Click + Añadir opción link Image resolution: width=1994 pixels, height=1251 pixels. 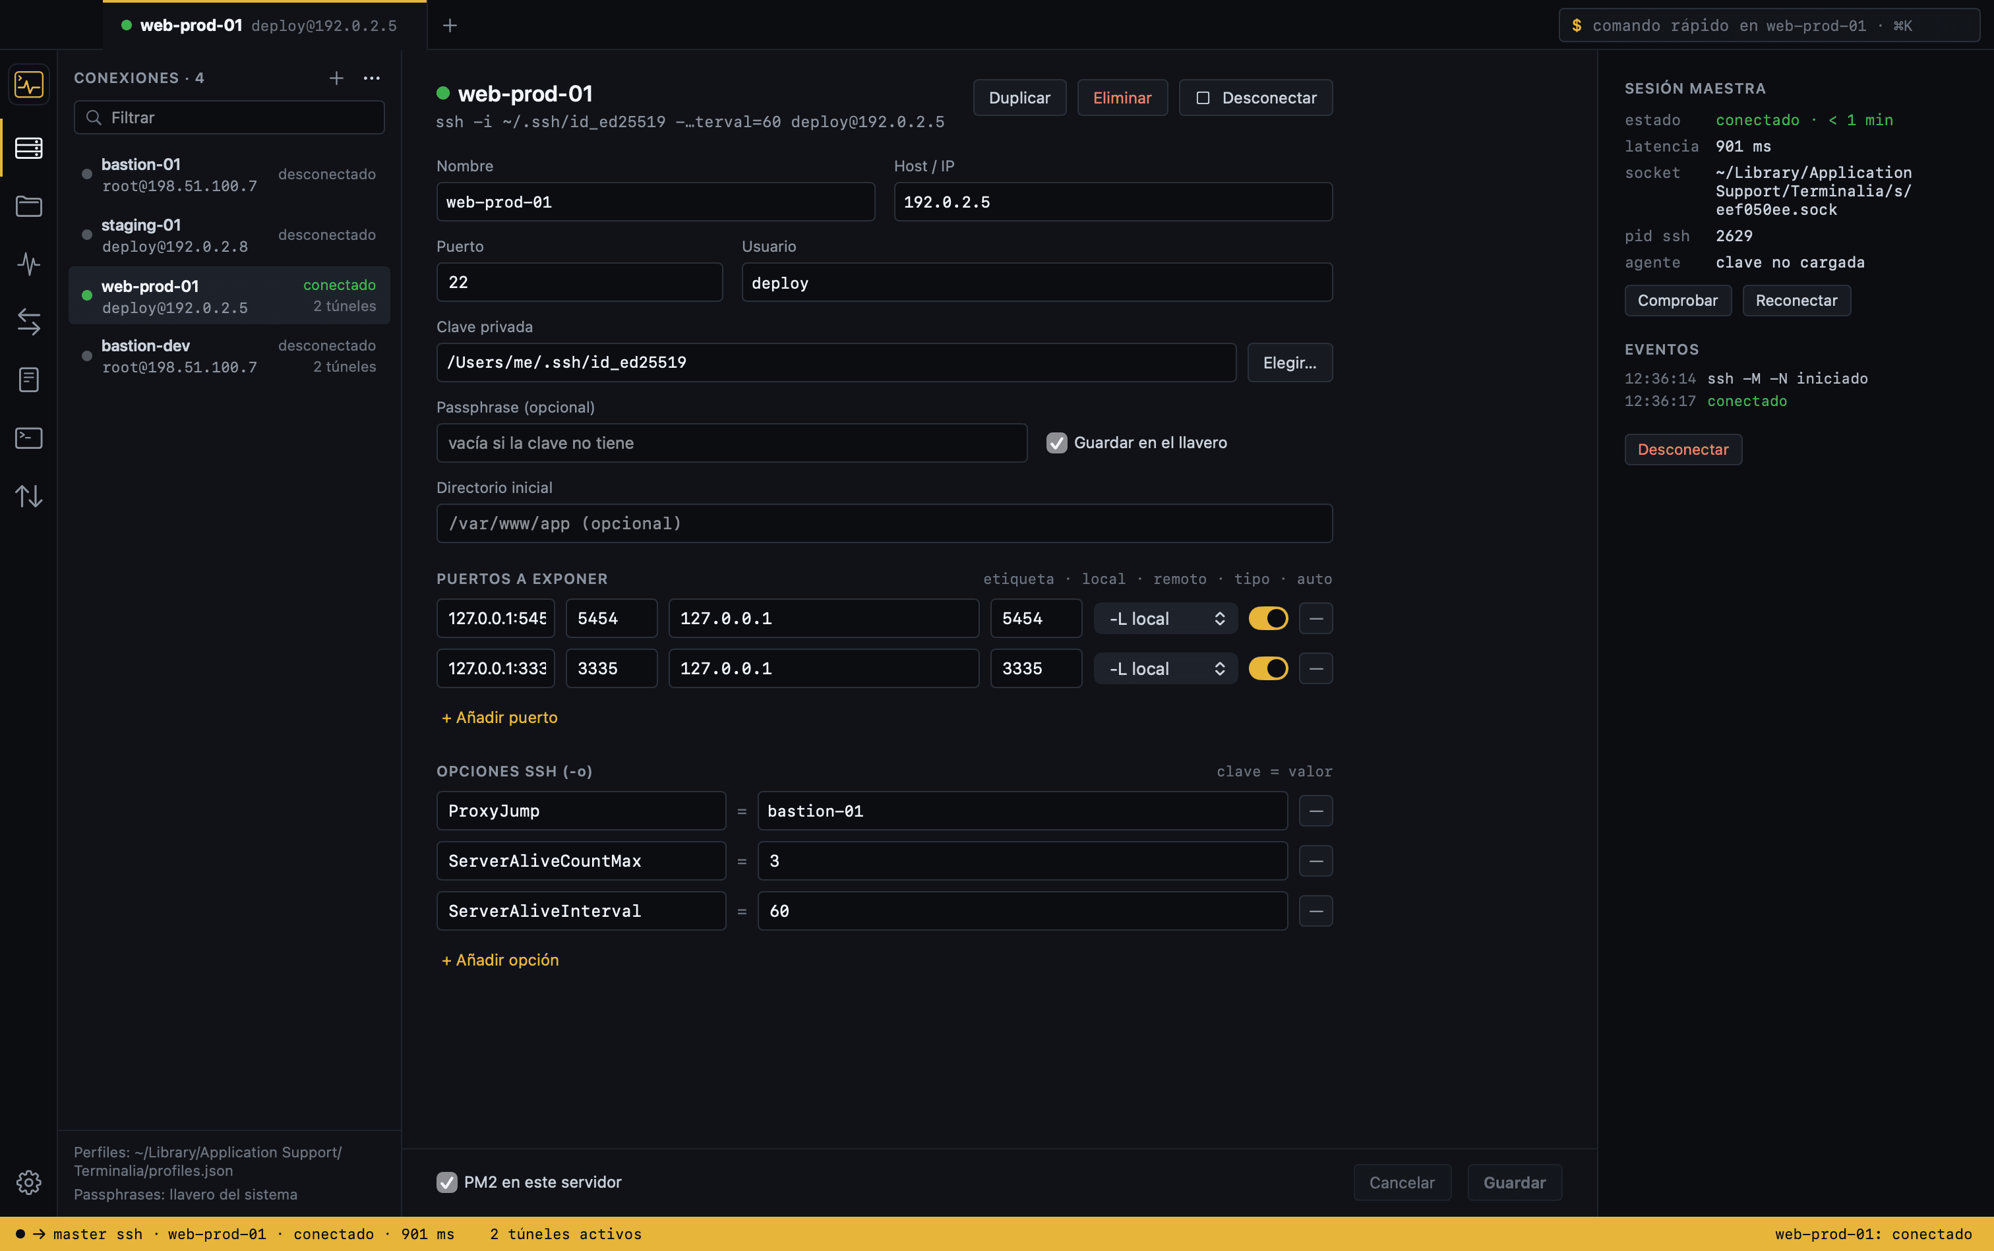[x=500, y=960]
